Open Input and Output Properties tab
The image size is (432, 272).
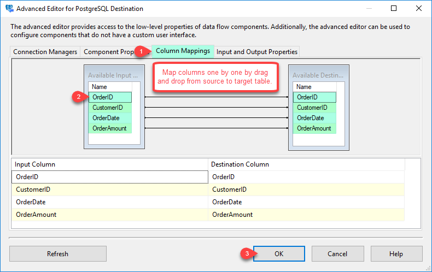pos(257,52)
